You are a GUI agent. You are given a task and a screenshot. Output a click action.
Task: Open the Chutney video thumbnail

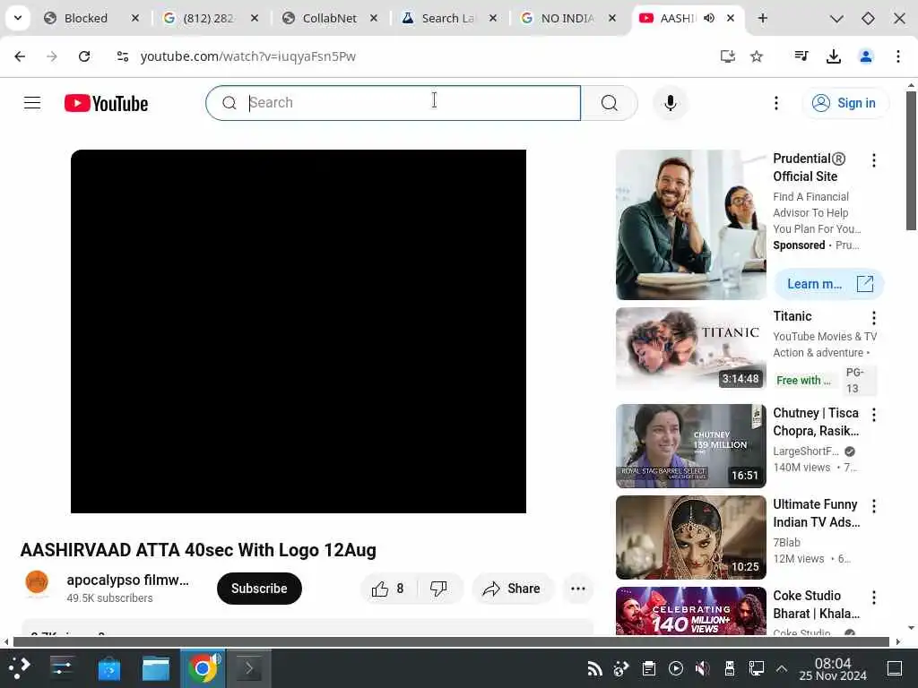[691, 446]
